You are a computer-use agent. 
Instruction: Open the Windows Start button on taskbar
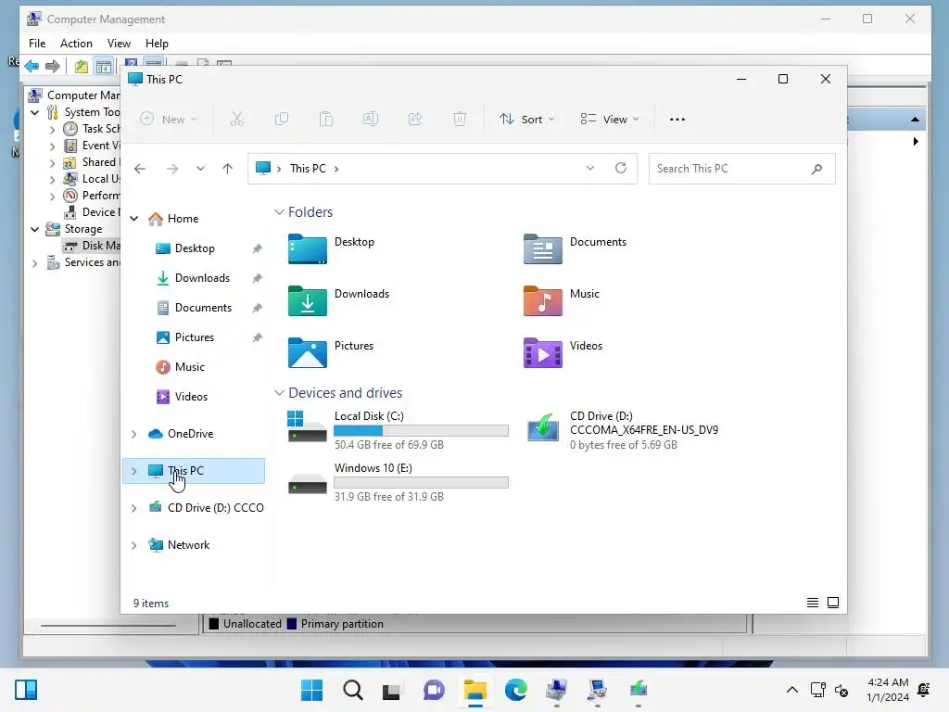311,690
